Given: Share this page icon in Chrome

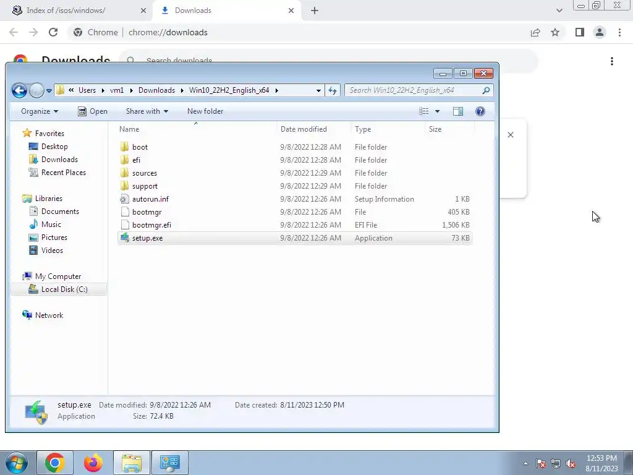Looking at the screenshot, I should (x=535, y=32).
